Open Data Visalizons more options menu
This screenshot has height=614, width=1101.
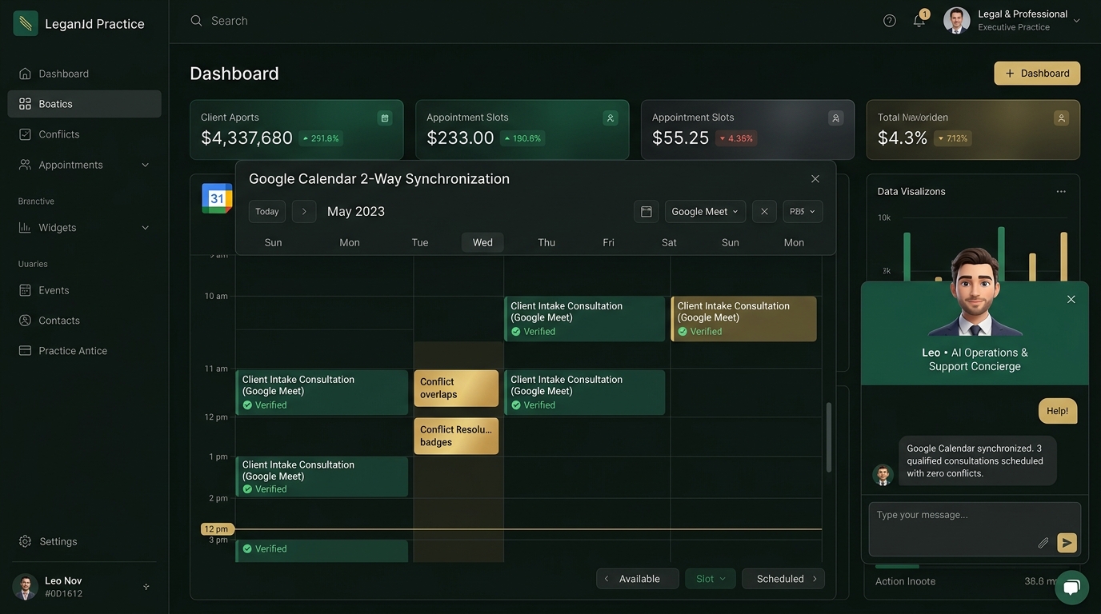point(1061,192)
